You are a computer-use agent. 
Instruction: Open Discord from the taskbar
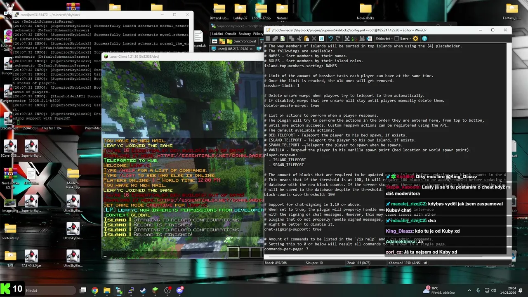179,290
